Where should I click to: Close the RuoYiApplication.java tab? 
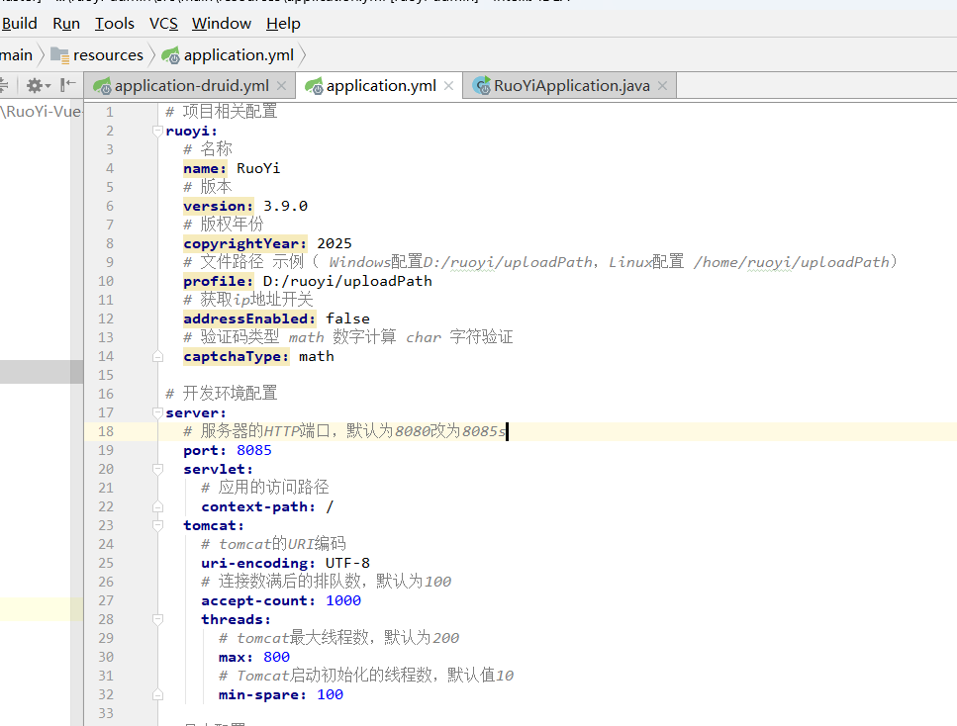point(662,86)
